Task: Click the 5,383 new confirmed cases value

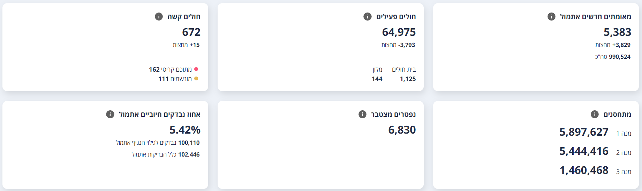Action: [617, 32]
